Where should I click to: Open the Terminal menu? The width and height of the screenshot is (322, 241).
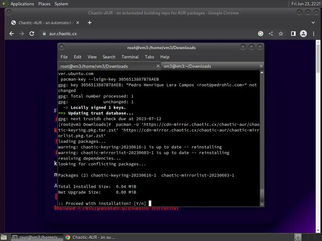[130, 57]
